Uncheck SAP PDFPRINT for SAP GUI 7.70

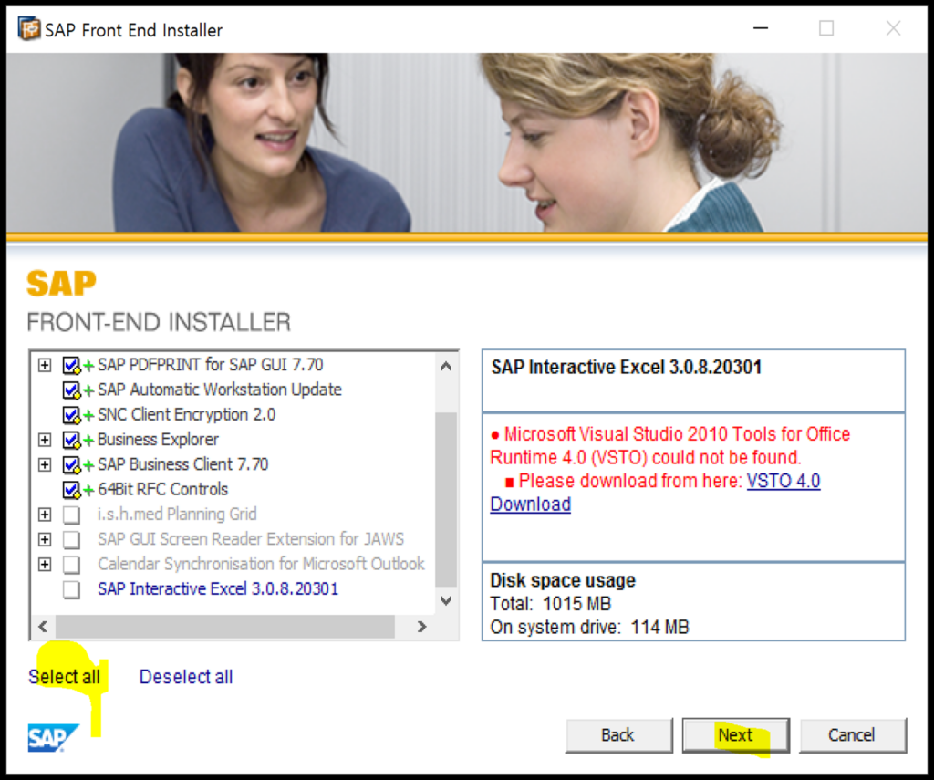[x=71, y=365]
